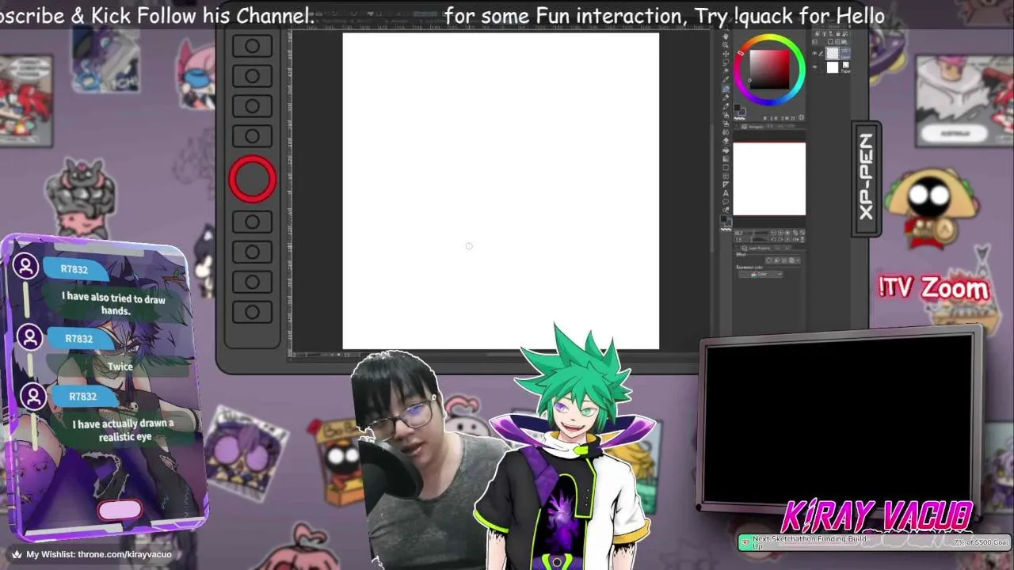Click the Navigator zoom out icon
This screenshot has height=570, width=1014.
point(774,233)
